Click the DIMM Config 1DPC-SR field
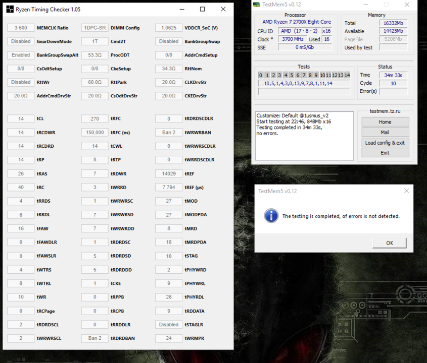 pos(95,28)
